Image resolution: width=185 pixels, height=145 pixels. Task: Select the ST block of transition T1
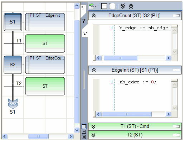[x=45, y=43]
